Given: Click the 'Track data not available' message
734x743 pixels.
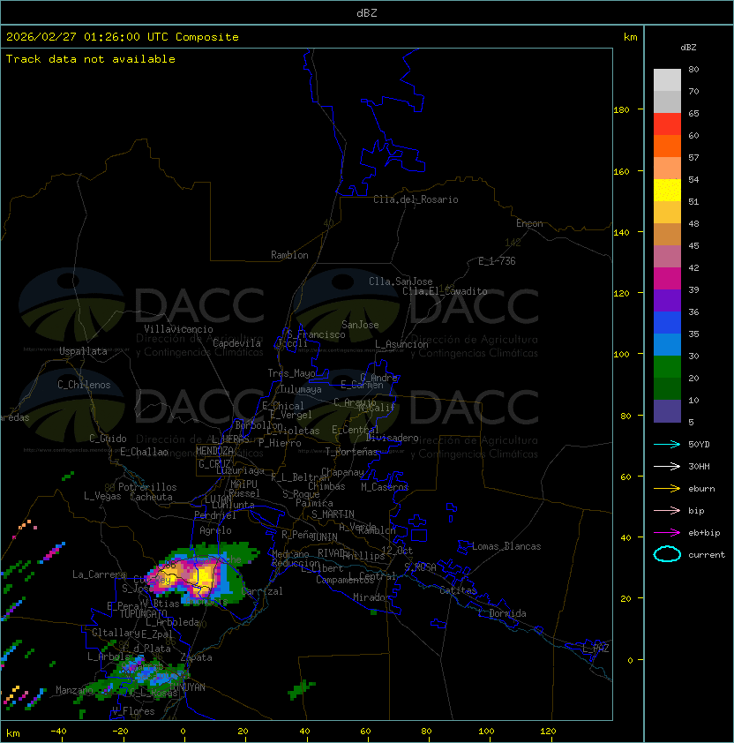Looking at the screenshot, I should click(91, 59).
